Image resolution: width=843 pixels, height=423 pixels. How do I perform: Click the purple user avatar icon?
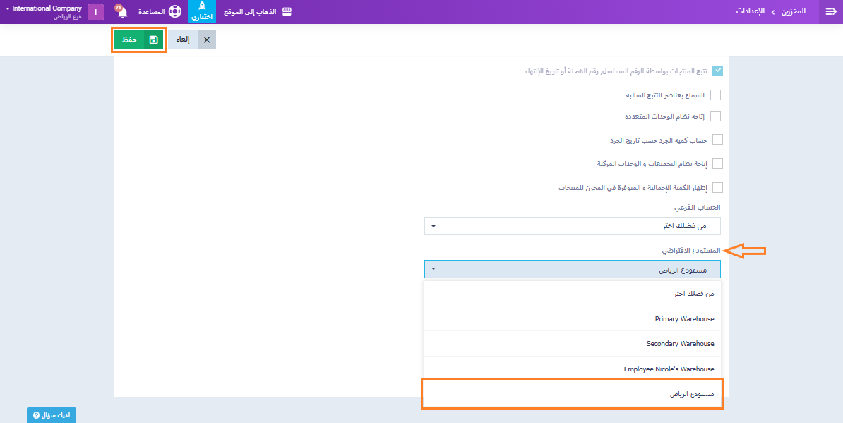click(x=95, y=12)
